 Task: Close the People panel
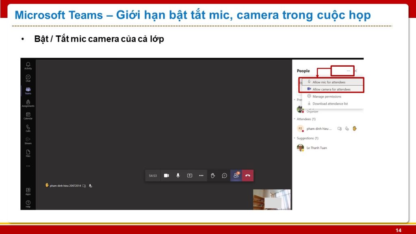(356, 71)
